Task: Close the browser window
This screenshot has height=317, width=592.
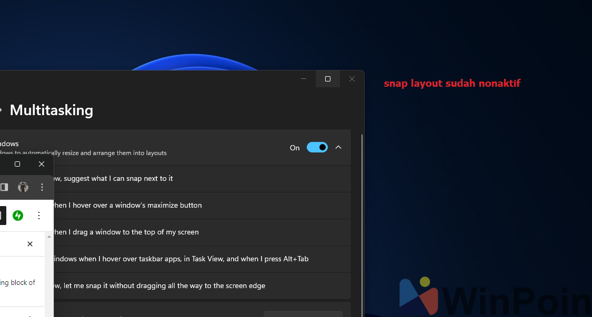Action: pyautogui.click(x=42, y=164)
